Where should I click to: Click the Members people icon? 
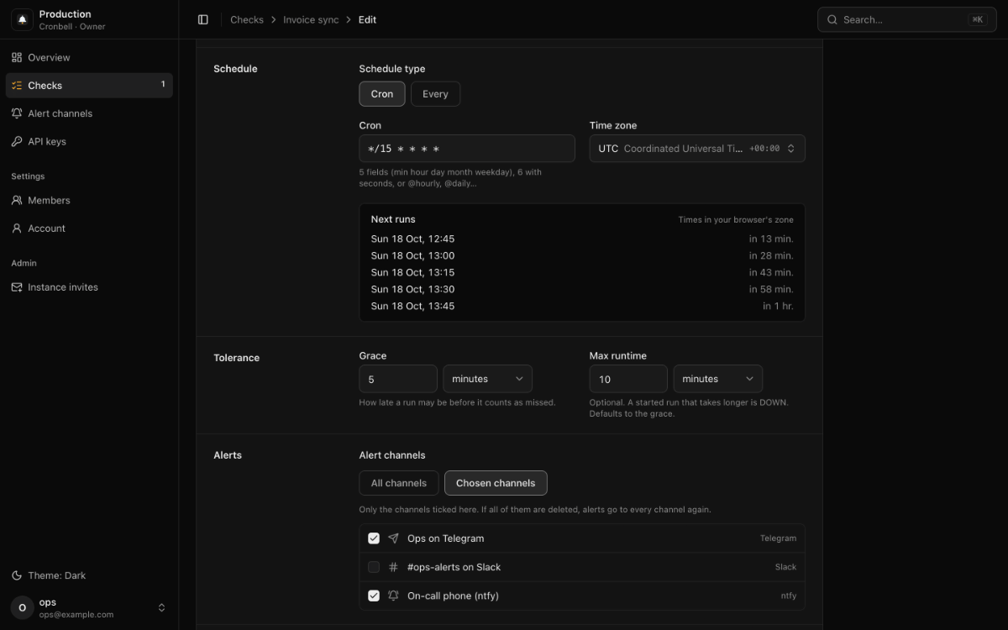pos(17,200)
